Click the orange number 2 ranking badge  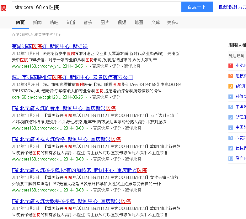coord(231,76)
